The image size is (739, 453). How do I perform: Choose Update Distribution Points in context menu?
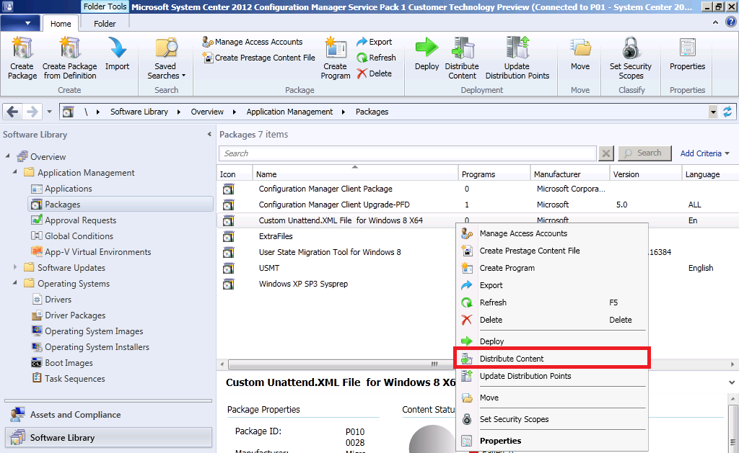552,376
